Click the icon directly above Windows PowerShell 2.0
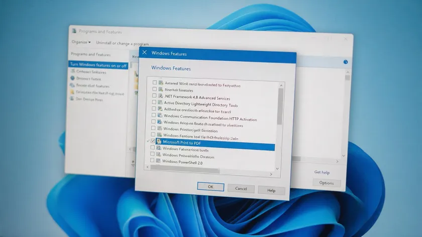This screenshot has height=237, width=422. [x=159, y=154]
